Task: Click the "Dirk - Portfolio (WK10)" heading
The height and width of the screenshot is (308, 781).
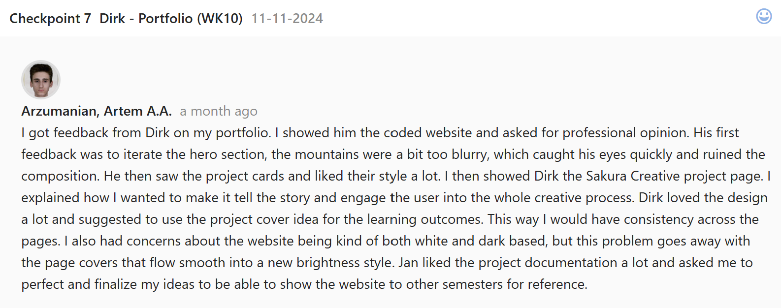Action: coord(171,19)
